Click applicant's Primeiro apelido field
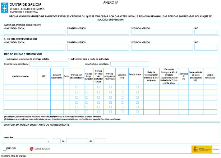This screenshot has height=158, width=221. coord(98,32)
